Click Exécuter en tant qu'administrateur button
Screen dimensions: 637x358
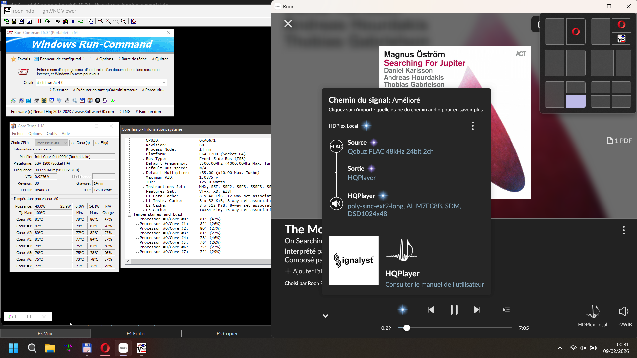[105, 90]
